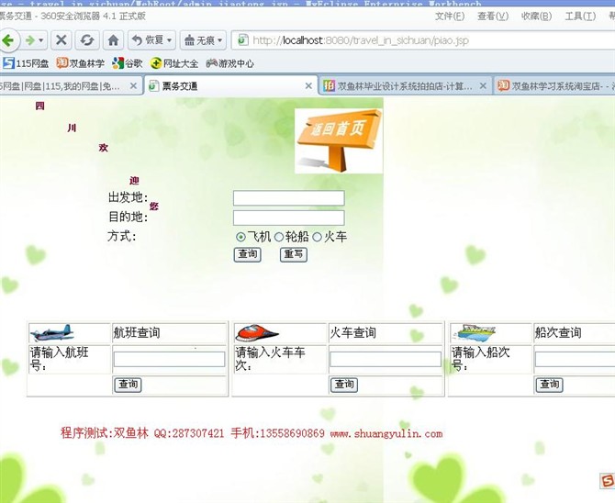615x503 pixels.
Task: Expand the 恢复 dropdown arrow
Action: coord(170,40)
